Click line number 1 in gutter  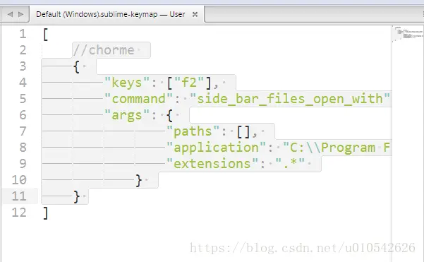click(x=23, y=34)
